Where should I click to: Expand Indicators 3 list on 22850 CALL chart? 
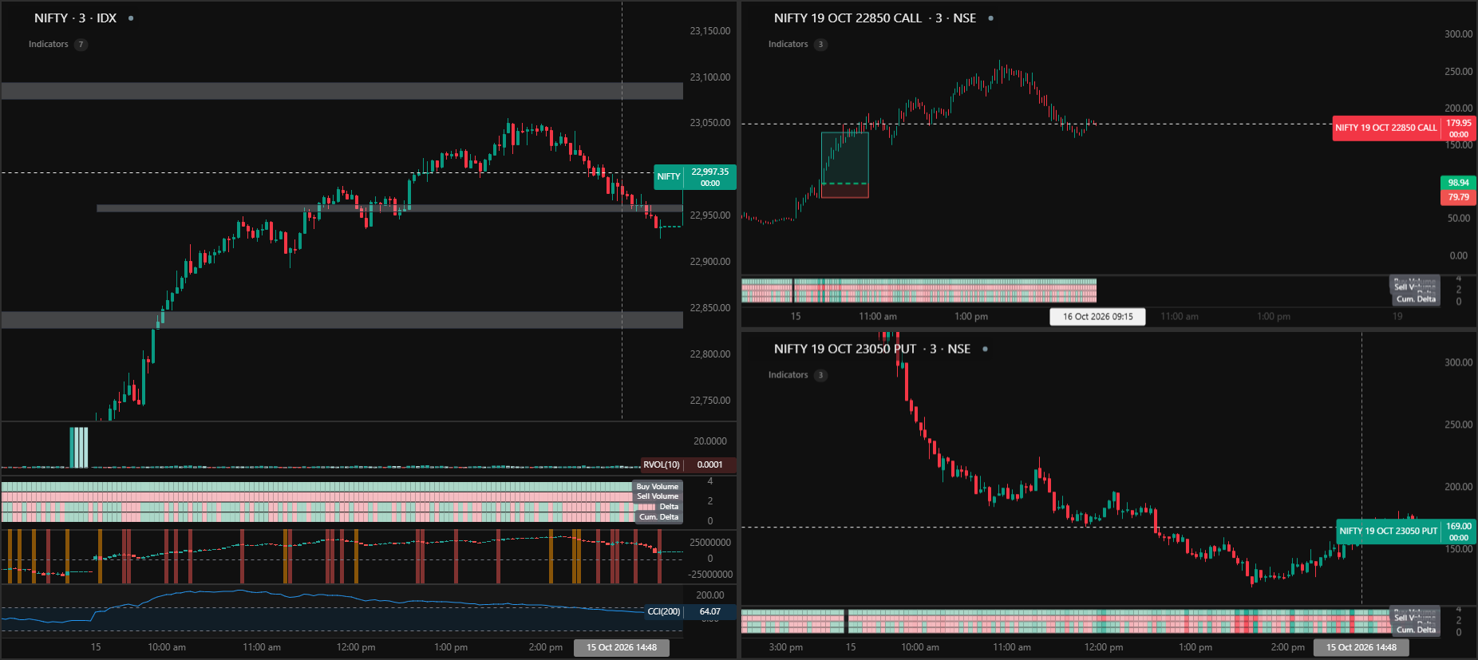point(797,44)
